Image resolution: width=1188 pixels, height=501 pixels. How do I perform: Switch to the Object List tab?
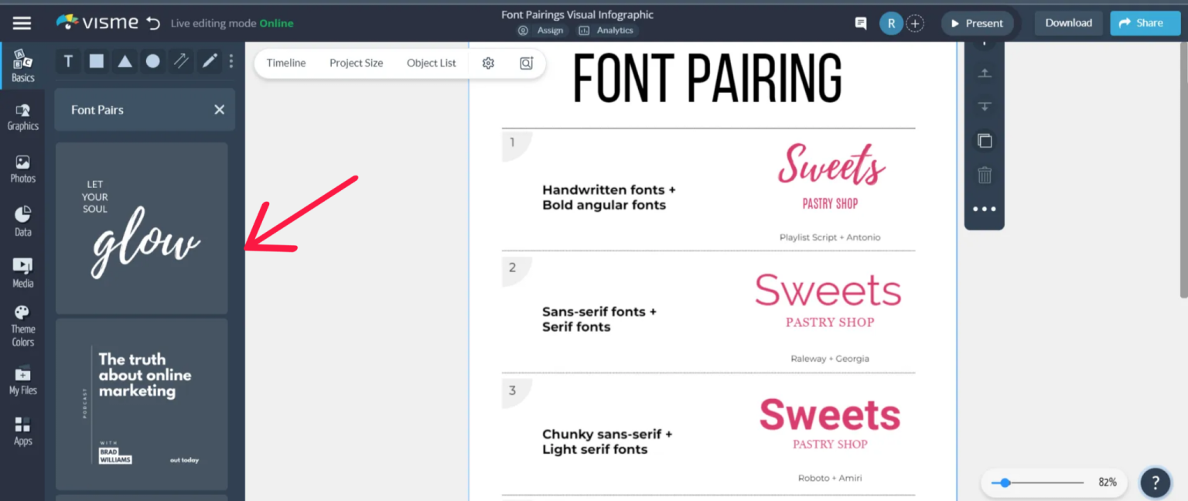click(431, 63)
